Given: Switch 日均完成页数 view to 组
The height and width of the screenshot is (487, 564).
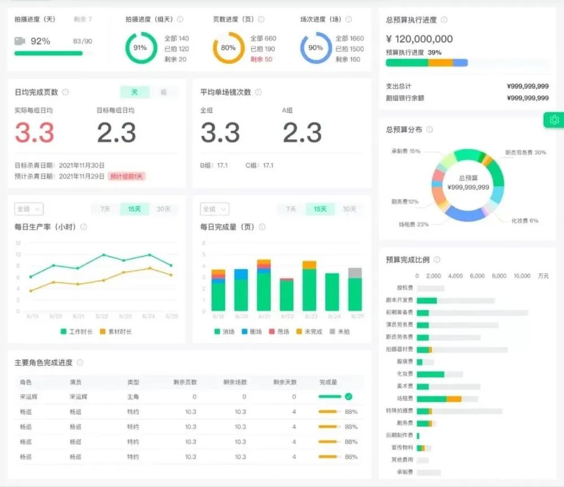Looking at the screenshot, I should pos(164,92).
